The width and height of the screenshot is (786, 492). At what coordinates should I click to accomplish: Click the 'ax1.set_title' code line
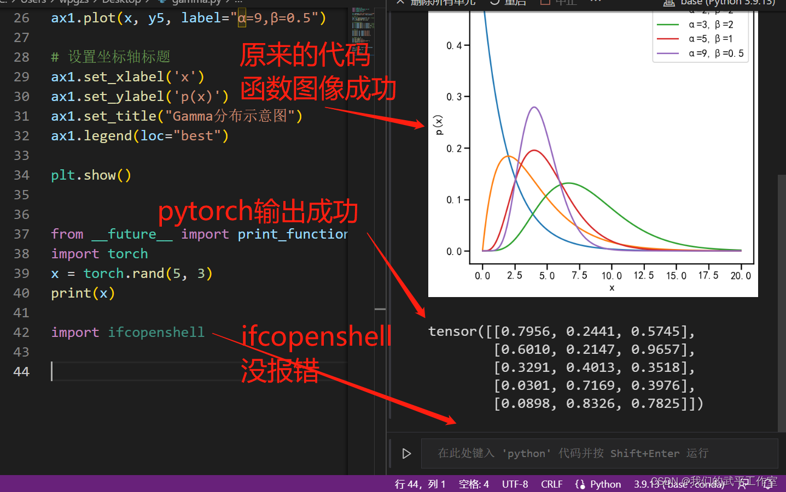(x=176, y=116)
